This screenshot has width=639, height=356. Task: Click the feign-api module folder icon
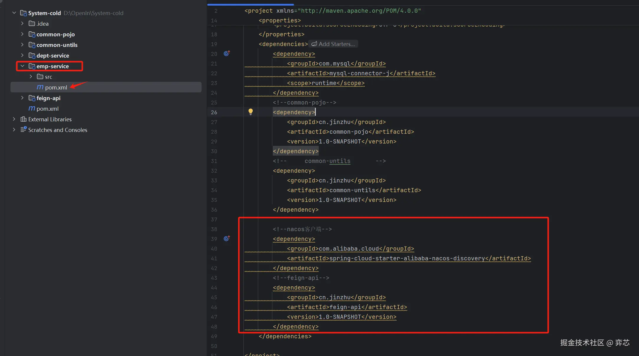[x=32, y=98]
